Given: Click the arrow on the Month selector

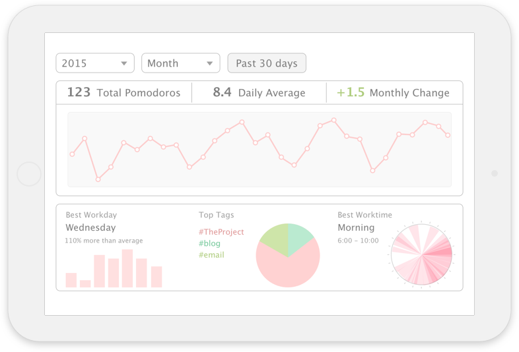Looking at the screenshot, I should pyautogui.click(x=210, y=63).
